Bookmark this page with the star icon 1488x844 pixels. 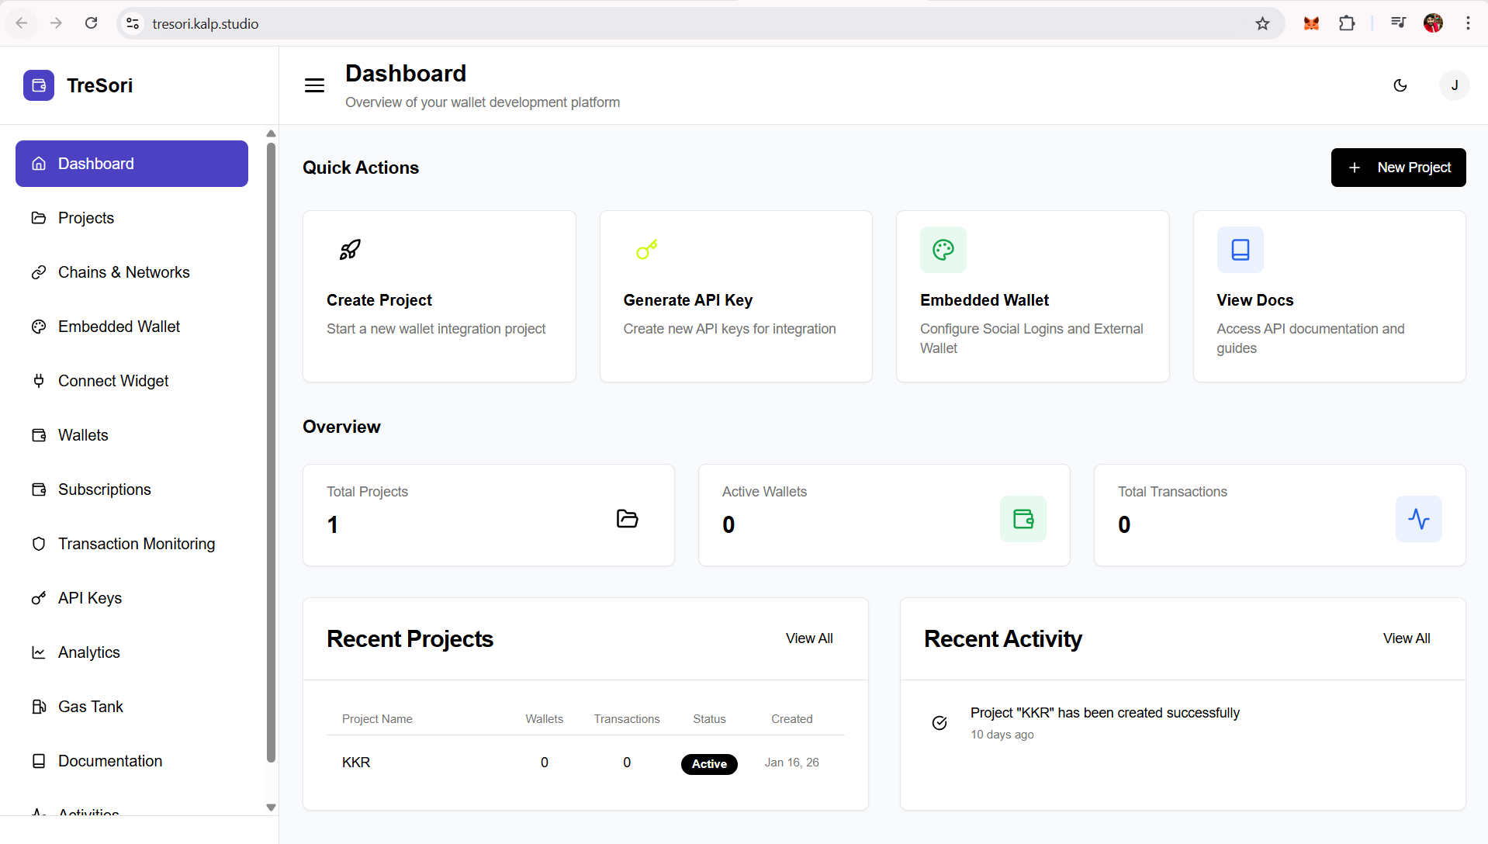(x=1262, y=24)
